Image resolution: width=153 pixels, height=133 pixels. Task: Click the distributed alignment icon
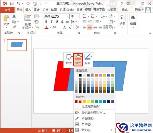tap(106, 27)
